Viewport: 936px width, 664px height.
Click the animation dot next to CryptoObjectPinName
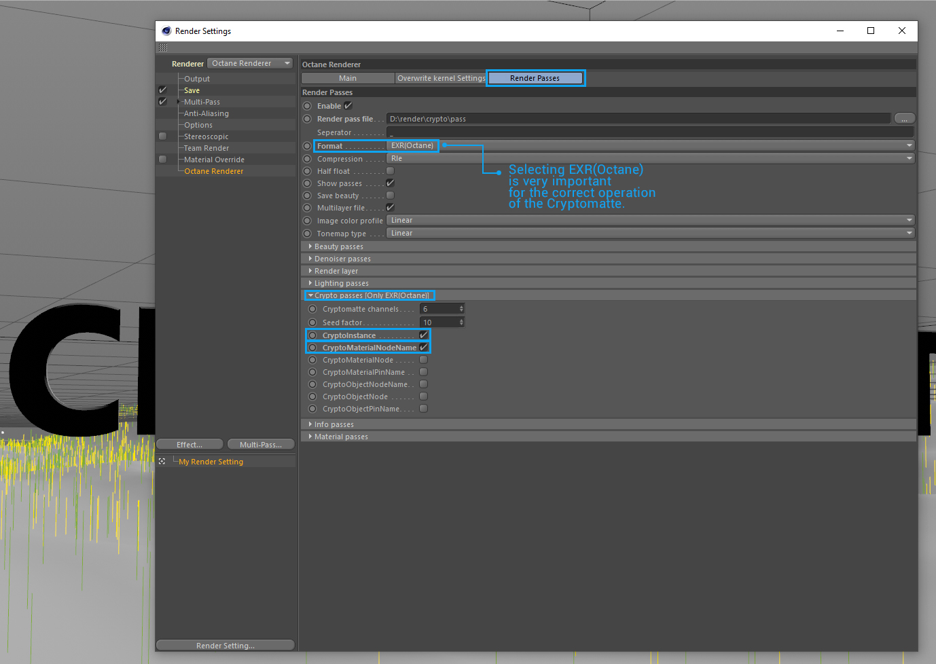tap(312, 409)
